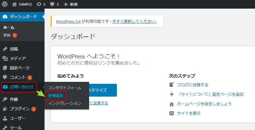Click the dashboard gauge icon
The image size is (255, 130).
[5, 17]
